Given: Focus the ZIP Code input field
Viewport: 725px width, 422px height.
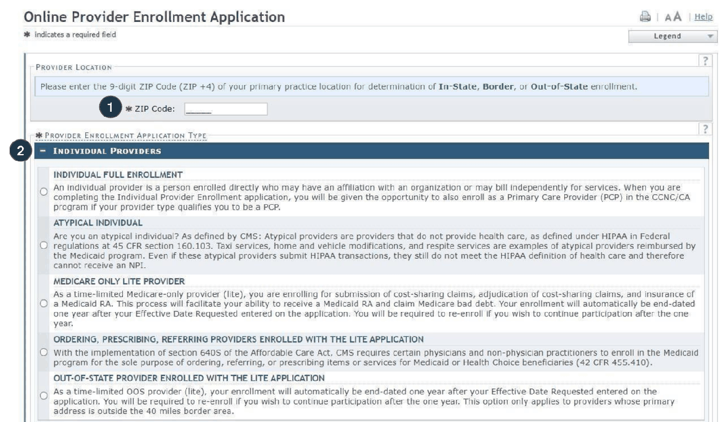Looking at the screenshot, I should 226,109.
